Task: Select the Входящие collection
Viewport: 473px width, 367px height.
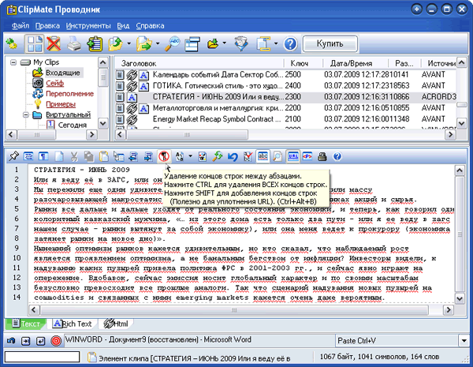Action: pos(63,73)
